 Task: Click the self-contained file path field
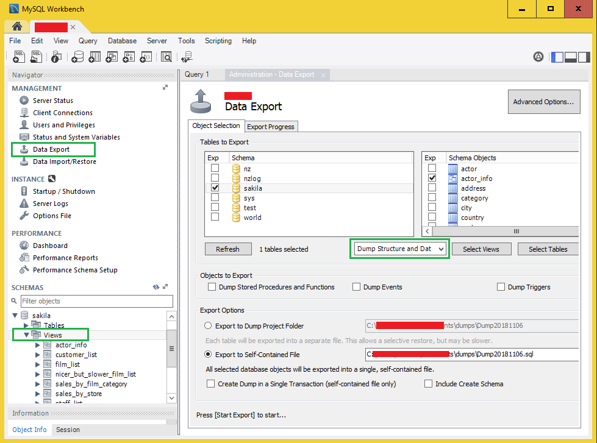(472, 354)
